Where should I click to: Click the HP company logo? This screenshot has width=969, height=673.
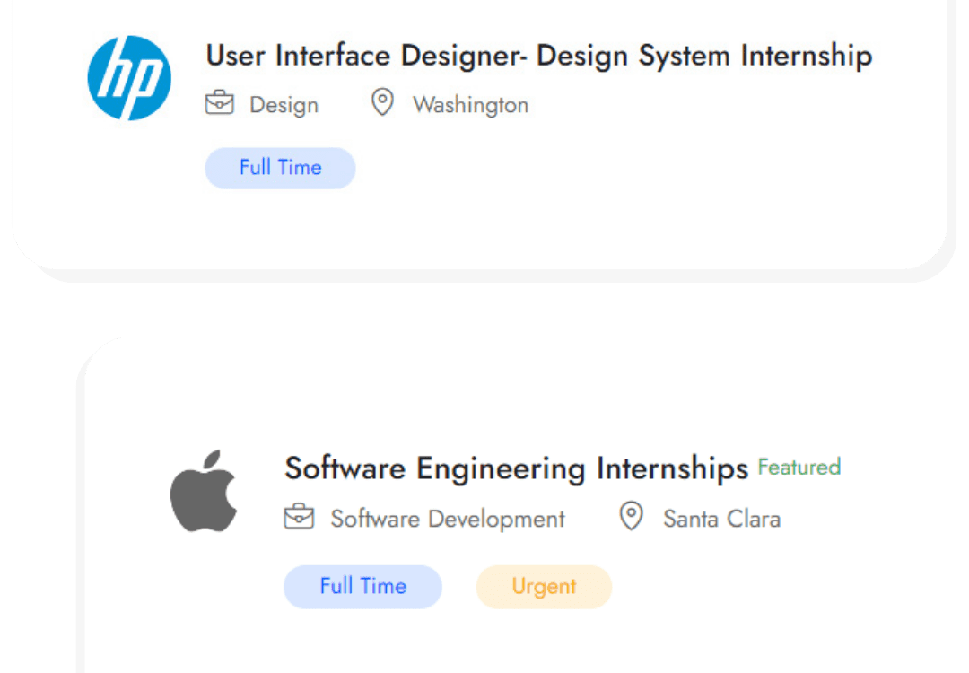(129, 78)
